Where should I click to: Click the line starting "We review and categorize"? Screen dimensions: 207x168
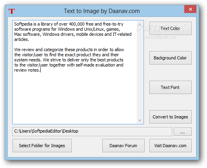(69, 50)
